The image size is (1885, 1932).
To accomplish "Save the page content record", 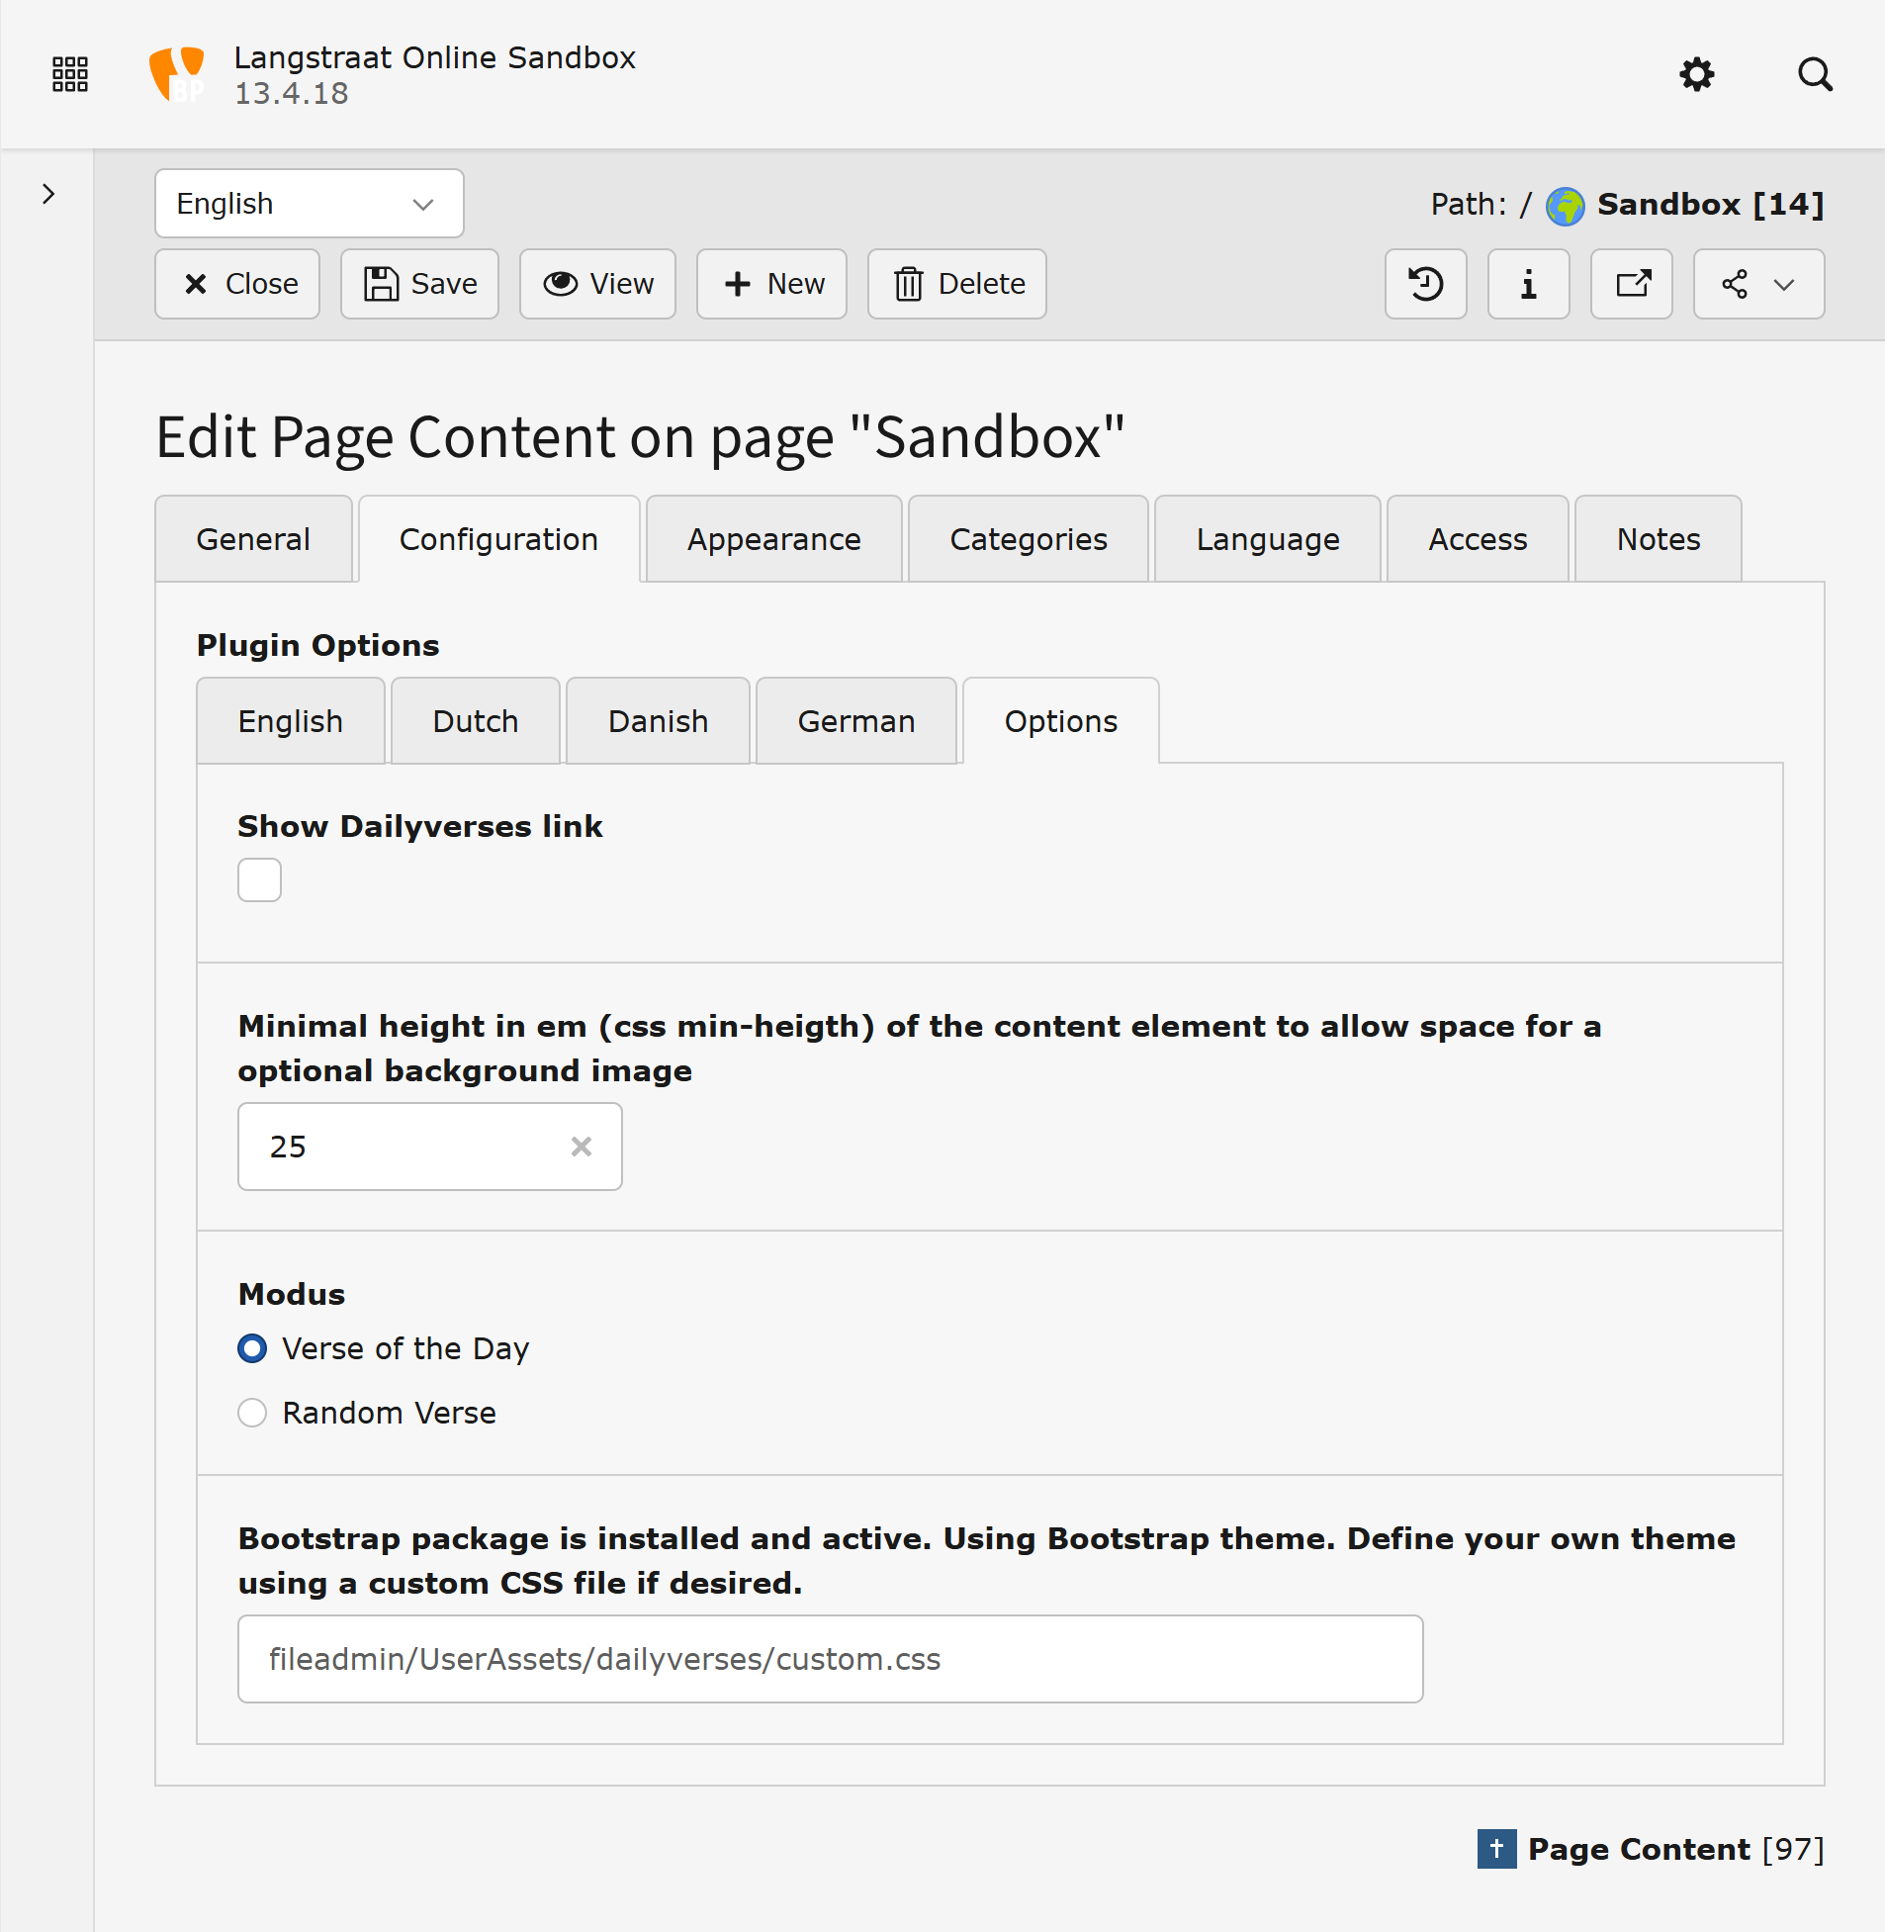I will pos(418,284).
